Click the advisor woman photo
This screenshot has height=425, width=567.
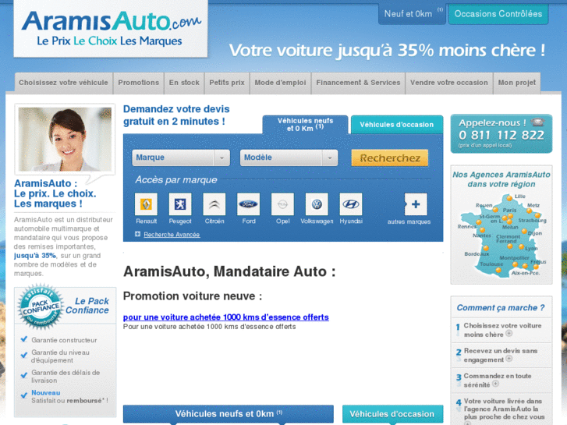click(65, 140)
